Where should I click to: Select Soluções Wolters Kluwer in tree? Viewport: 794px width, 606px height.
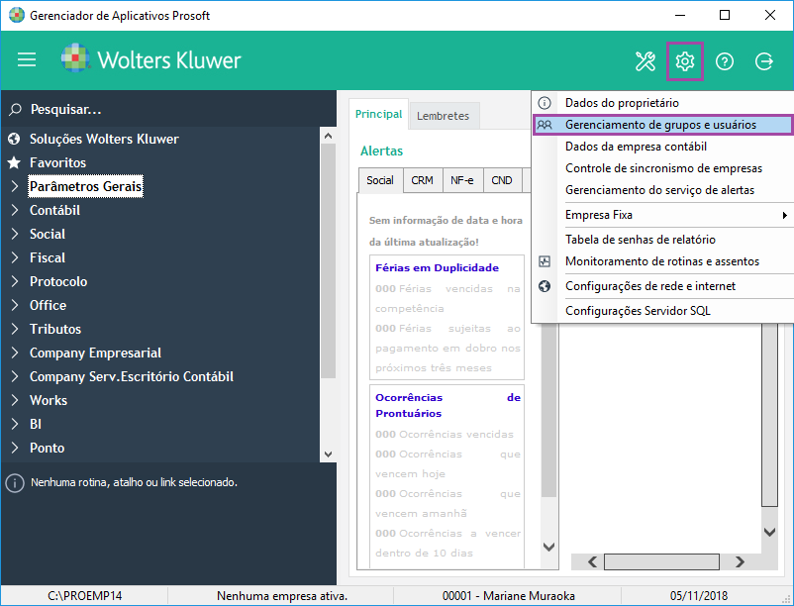coord(104,139)
